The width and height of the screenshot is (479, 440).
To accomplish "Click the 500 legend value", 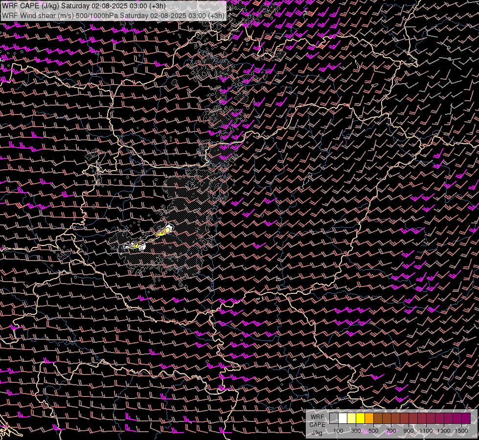I will (373, 431).
